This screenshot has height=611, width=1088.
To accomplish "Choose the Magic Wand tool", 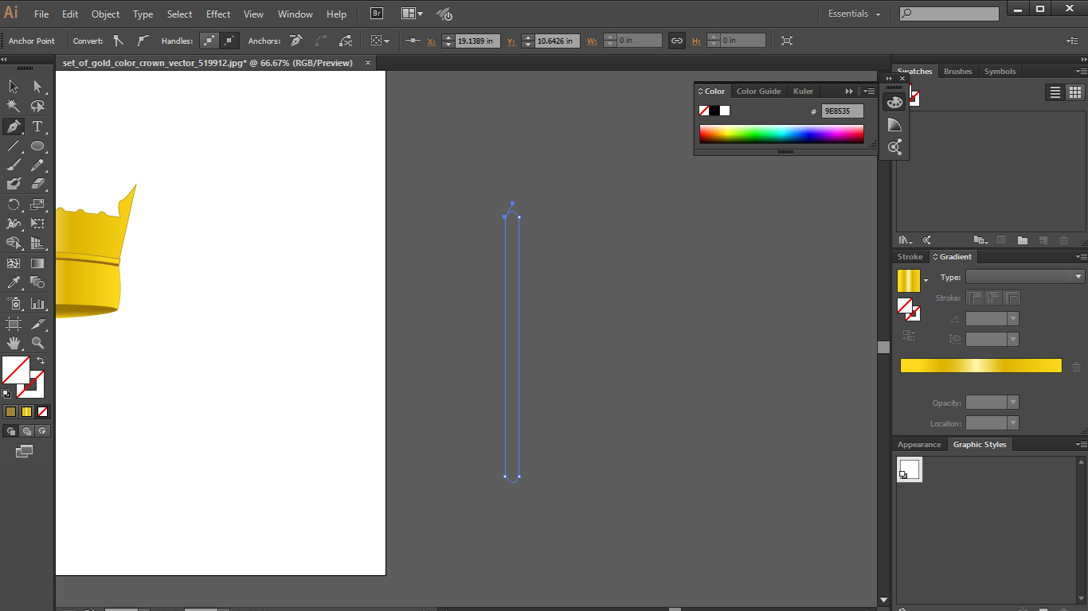I will tap(14, 106).
